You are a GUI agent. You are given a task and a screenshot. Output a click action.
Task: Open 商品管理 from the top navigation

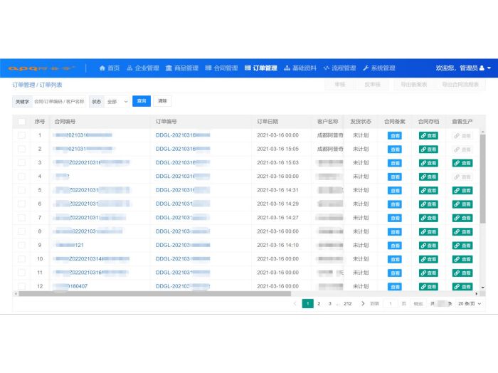[181, 68]
